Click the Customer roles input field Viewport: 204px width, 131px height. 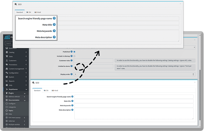(x=93, y=60)
